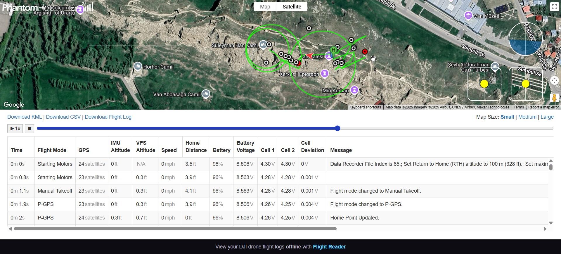Click the horizontal scroll right arrow
The width and height of the screenshot is (561, 254).
[x=545, y=229]
